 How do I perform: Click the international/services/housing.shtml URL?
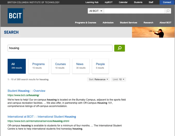pos(38,121)
